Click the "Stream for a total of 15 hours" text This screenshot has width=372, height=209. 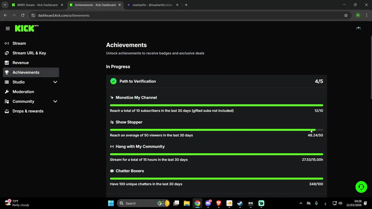point(149,160)
